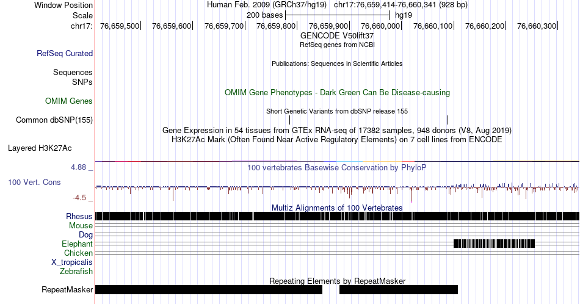Click the left RepeatMasker repeat block
This screenshot has width=580, height=304.
(209, 289)
